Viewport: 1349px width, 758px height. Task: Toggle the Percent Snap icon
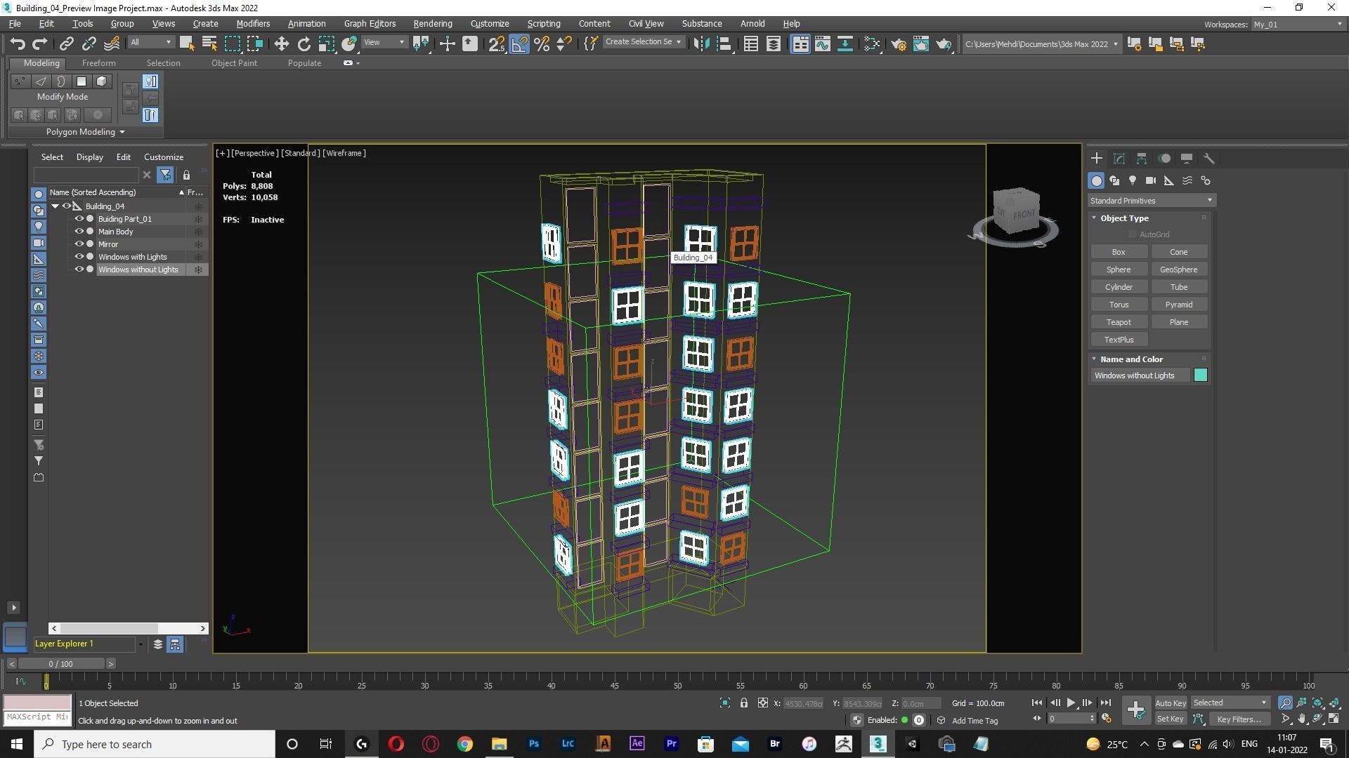coord(542,44)
